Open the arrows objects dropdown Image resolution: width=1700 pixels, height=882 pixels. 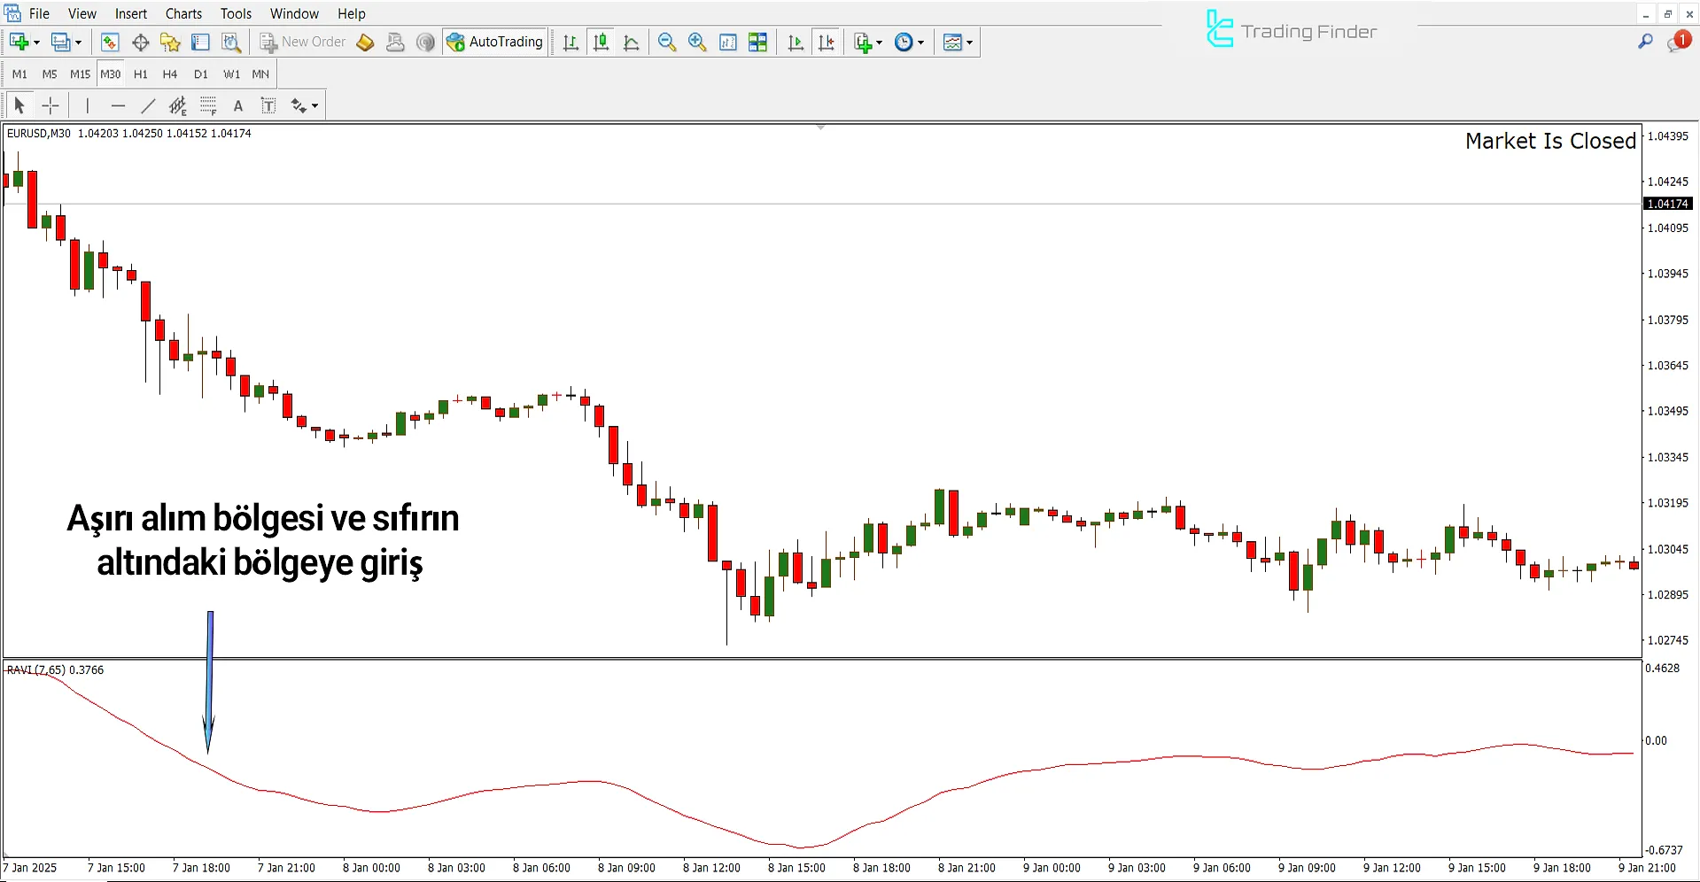coord(305,106)
